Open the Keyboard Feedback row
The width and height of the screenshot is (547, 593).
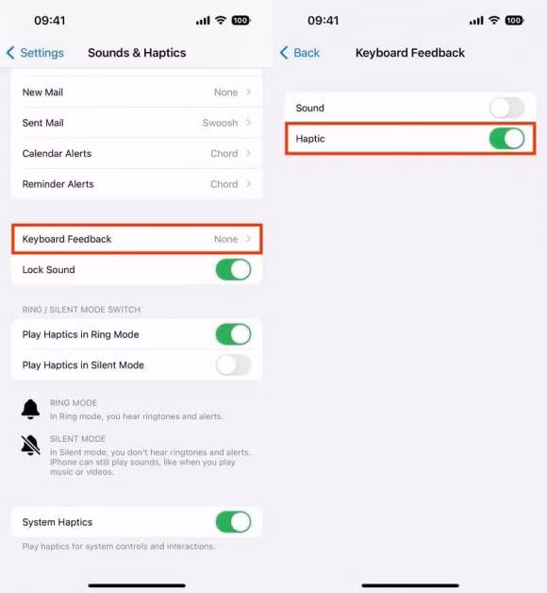pyautogui.click(x=137, y=239)
